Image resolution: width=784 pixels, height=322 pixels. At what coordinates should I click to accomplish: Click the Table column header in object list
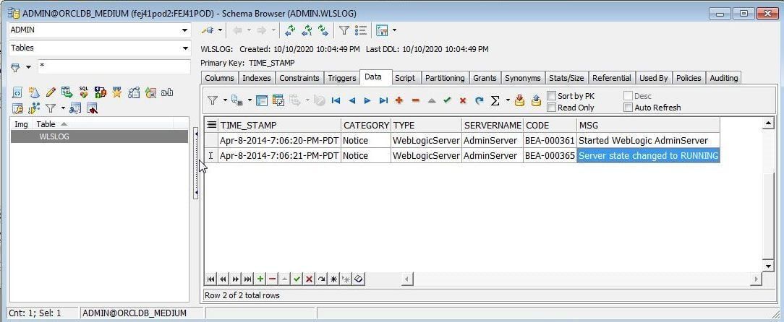(x=103, y=123)
